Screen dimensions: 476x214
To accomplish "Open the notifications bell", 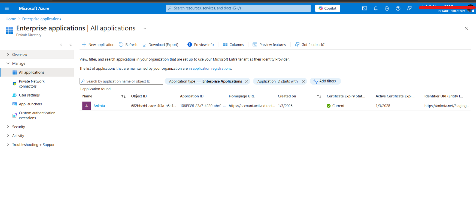I will click(376, 8).
